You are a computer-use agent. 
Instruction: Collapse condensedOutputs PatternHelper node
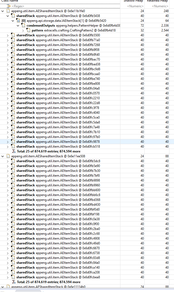18,26
